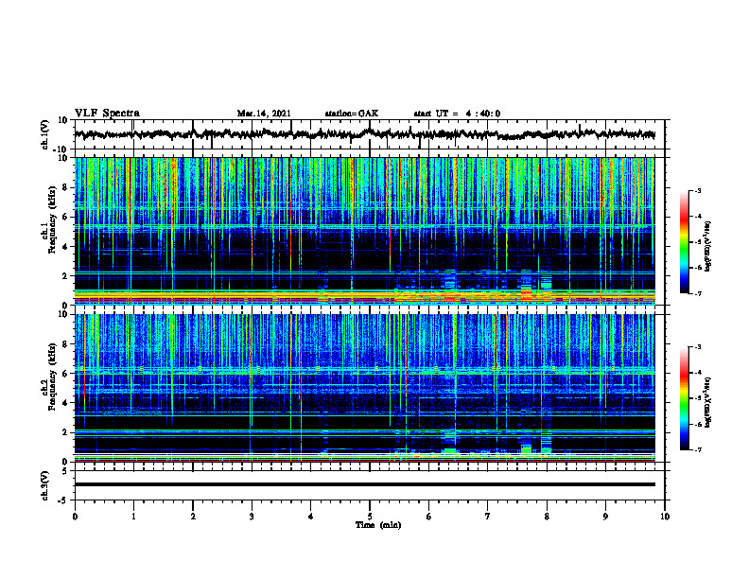Click the "ch.1(V)" axis label
The image size is (749, 579).
(45, 134)
